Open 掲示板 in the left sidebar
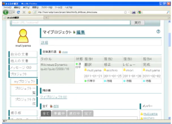The height and width of the screenshot is (124, 172). (x=23, y=113)
